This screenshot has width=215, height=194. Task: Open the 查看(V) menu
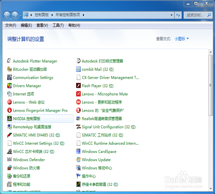click(42, 25)
